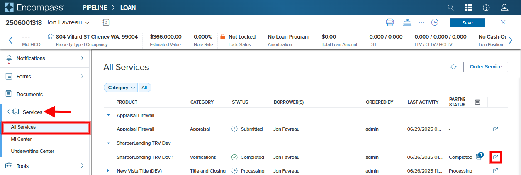This screenshot has width=521, height=175.
Task: Click No Loan Program text
Action: (x=289, y=37)
